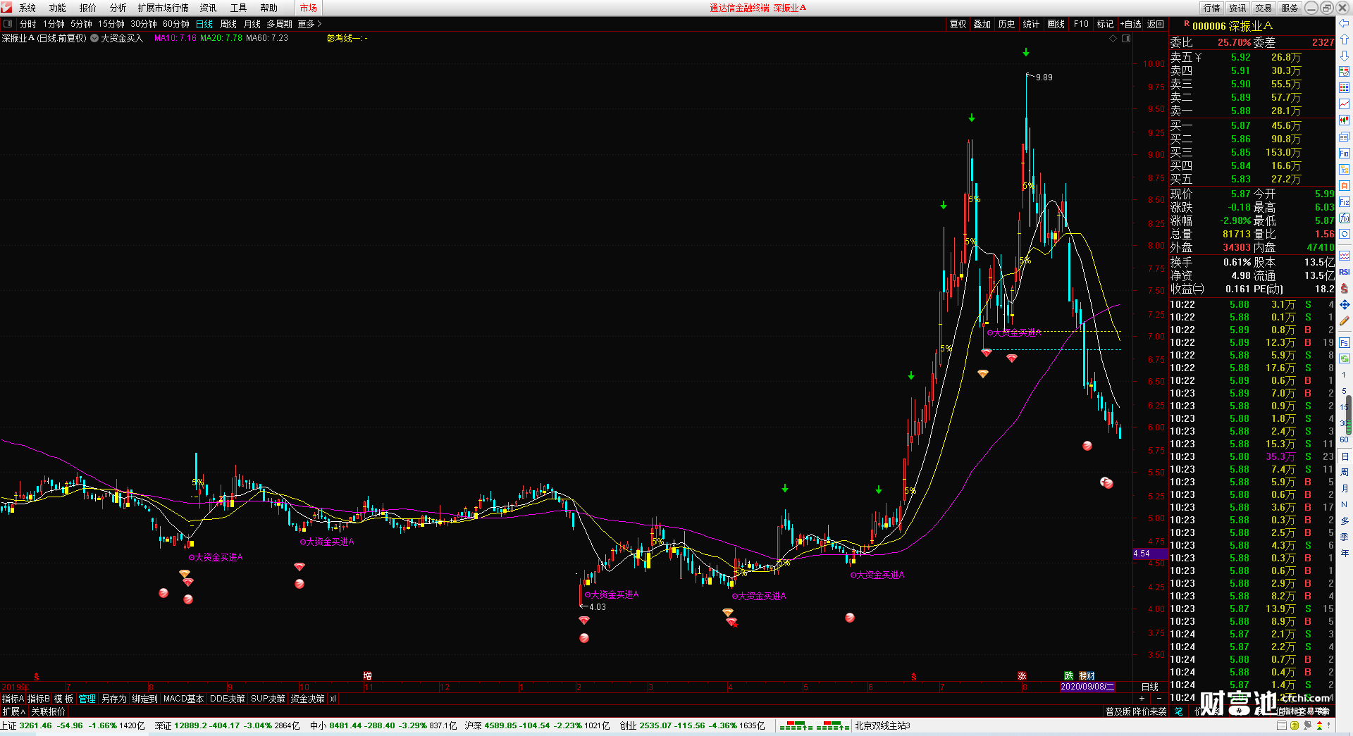Open the intraday line chart sidebar icon
Screen dimensions: 1353x736
tap(1345, 104)
